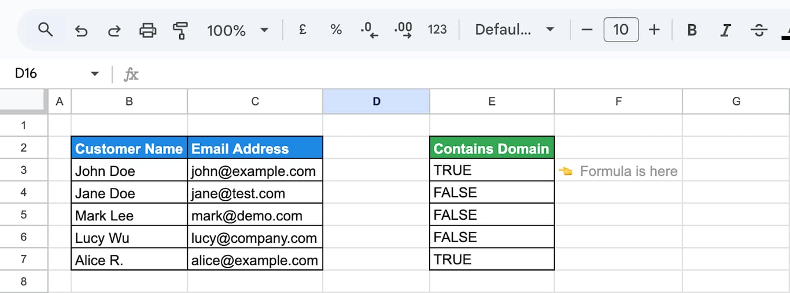Select the jane@test.com cell
790x293 pixels.
pyautogui.click(x=255, y=193)
